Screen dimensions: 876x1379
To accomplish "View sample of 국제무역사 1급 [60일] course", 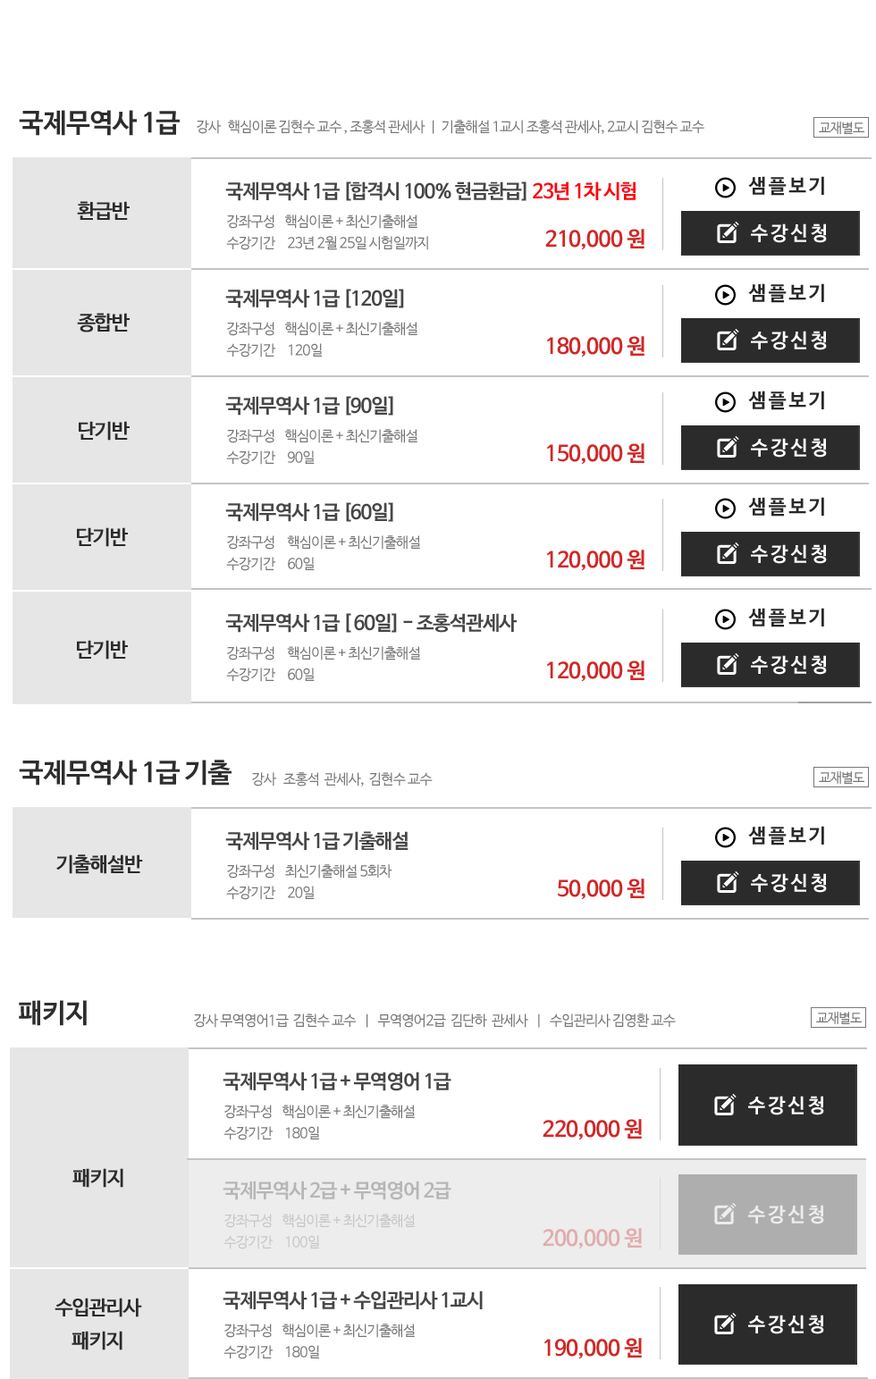I will click(x=771, y=508).
